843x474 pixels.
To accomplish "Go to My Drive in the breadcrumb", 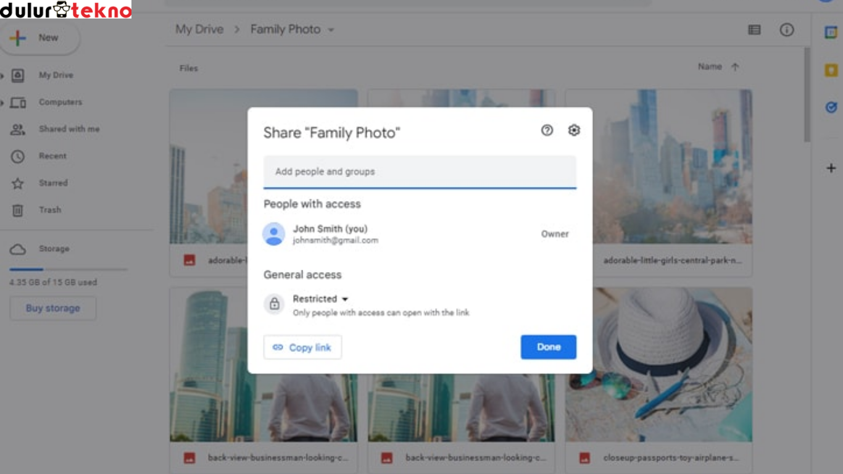I will 199,30.
